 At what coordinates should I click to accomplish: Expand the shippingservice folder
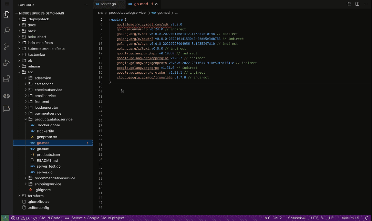(x=48, y=184)
